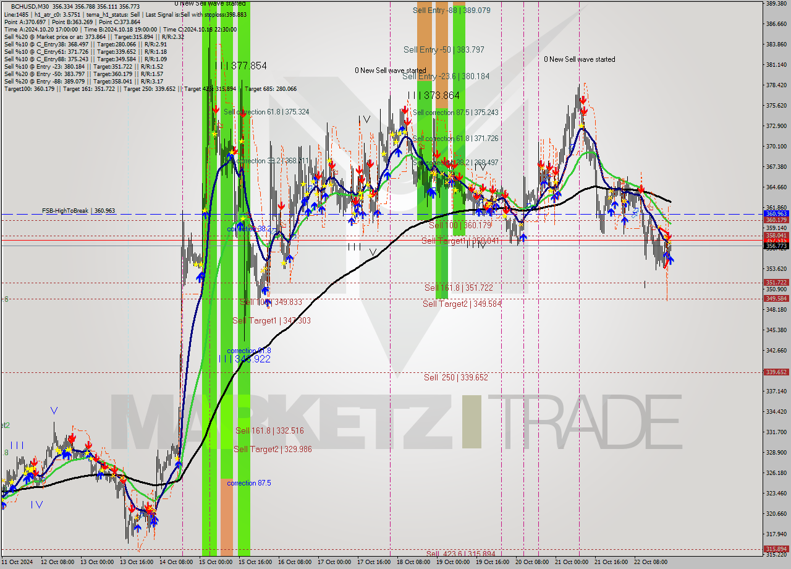Viewport: 791px width, 569px height.
Task: Click the Target100: 360.179 summary line
Action: (150, 88)
